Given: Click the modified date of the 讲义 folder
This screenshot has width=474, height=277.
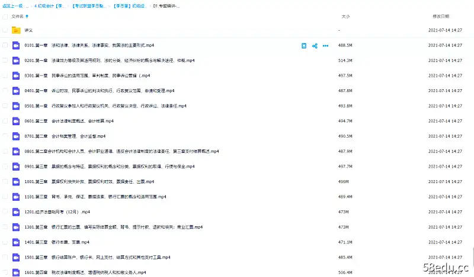Looking at the screenshot, I should [x=445, y=30].
